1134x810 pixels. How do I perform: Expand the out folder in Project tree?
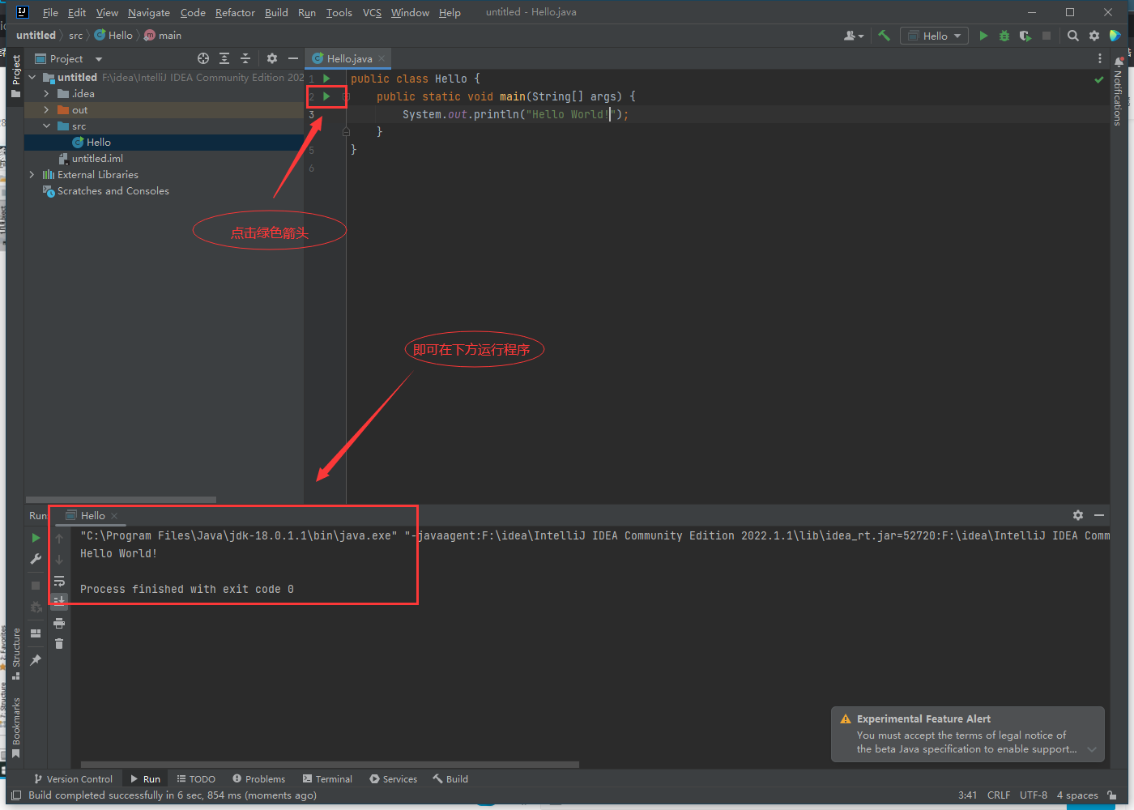46,110
